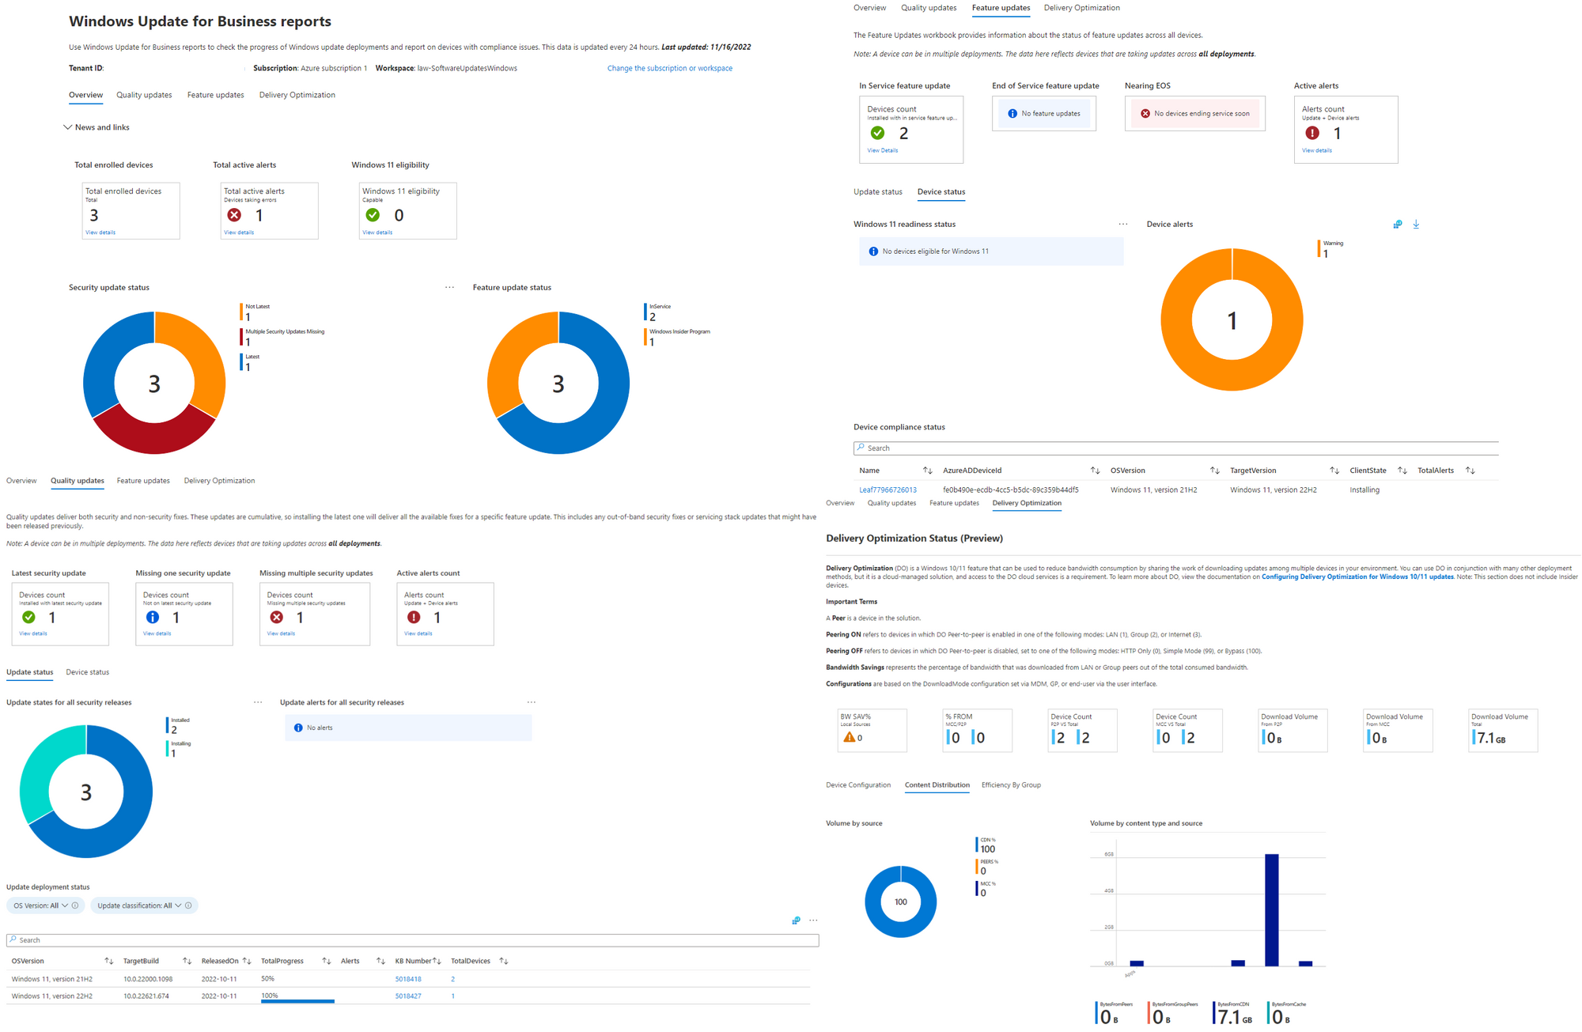This screenshot has height=1032, width=1582.
Task: Click ellipsis for Update alerts security releases
Action: tap(532, 702)
